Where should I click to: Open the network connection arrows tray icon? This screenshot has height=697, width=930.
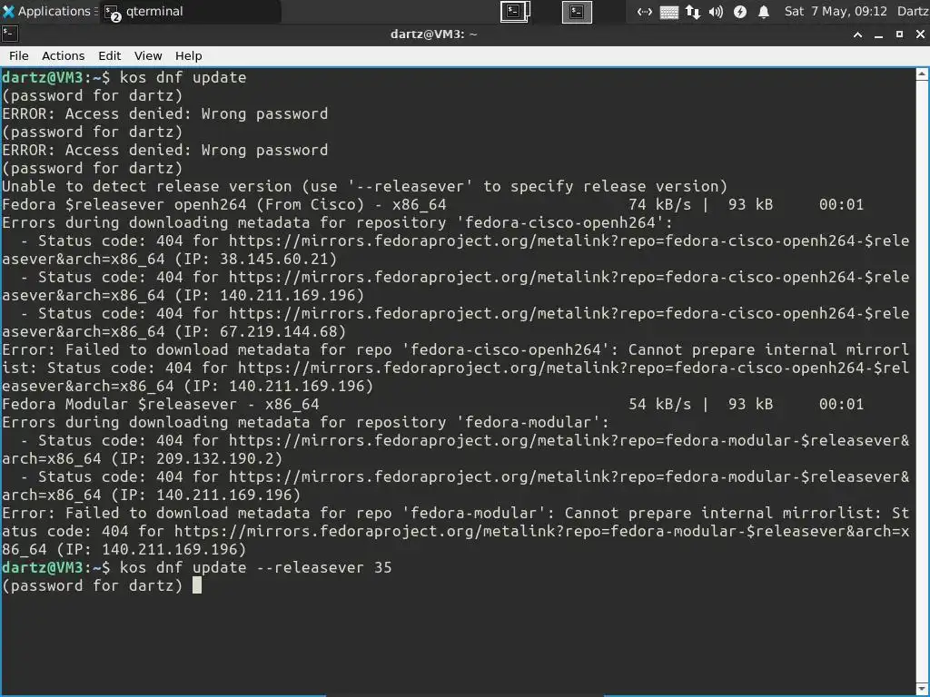645,11
